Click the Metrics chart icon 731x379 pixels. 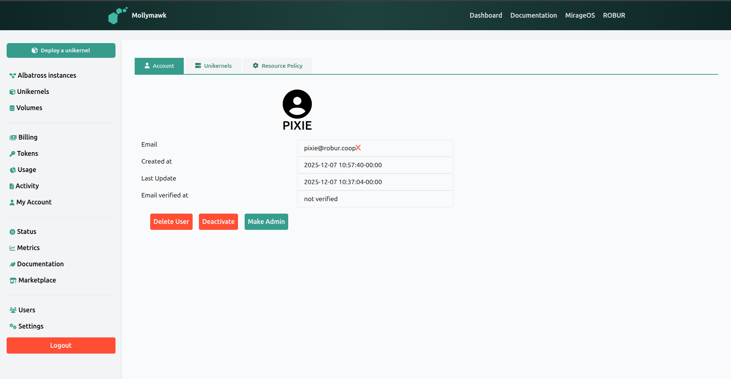(x=13, y=248)
